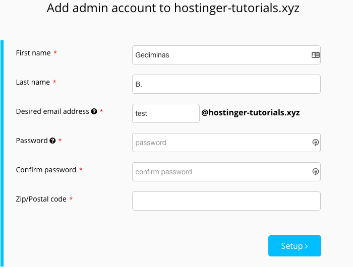Submit the form with the Setup button
The width and height of the screenshot is (353, 267).
pos(295,246)
